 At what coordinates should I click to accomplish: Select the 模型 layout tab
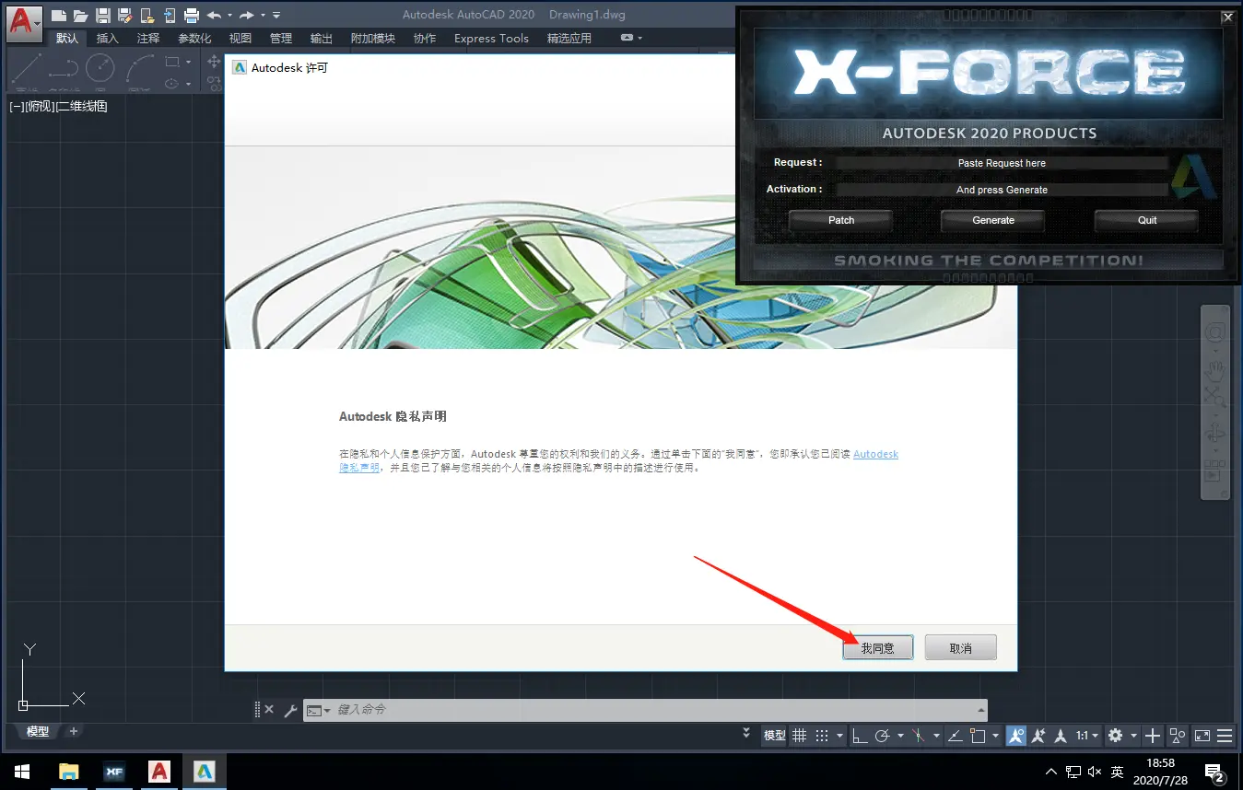pos(38,731)
